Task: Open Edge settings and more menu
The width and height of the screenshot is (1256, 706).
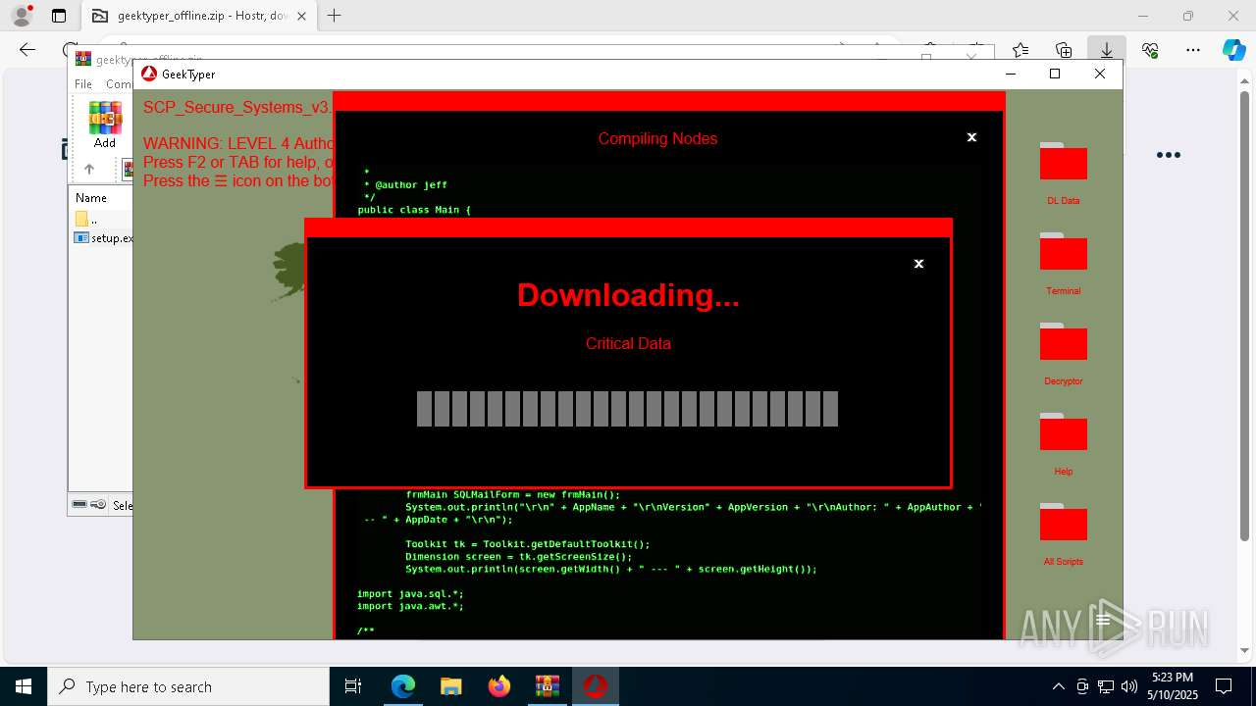Action: click(1193, 50)
